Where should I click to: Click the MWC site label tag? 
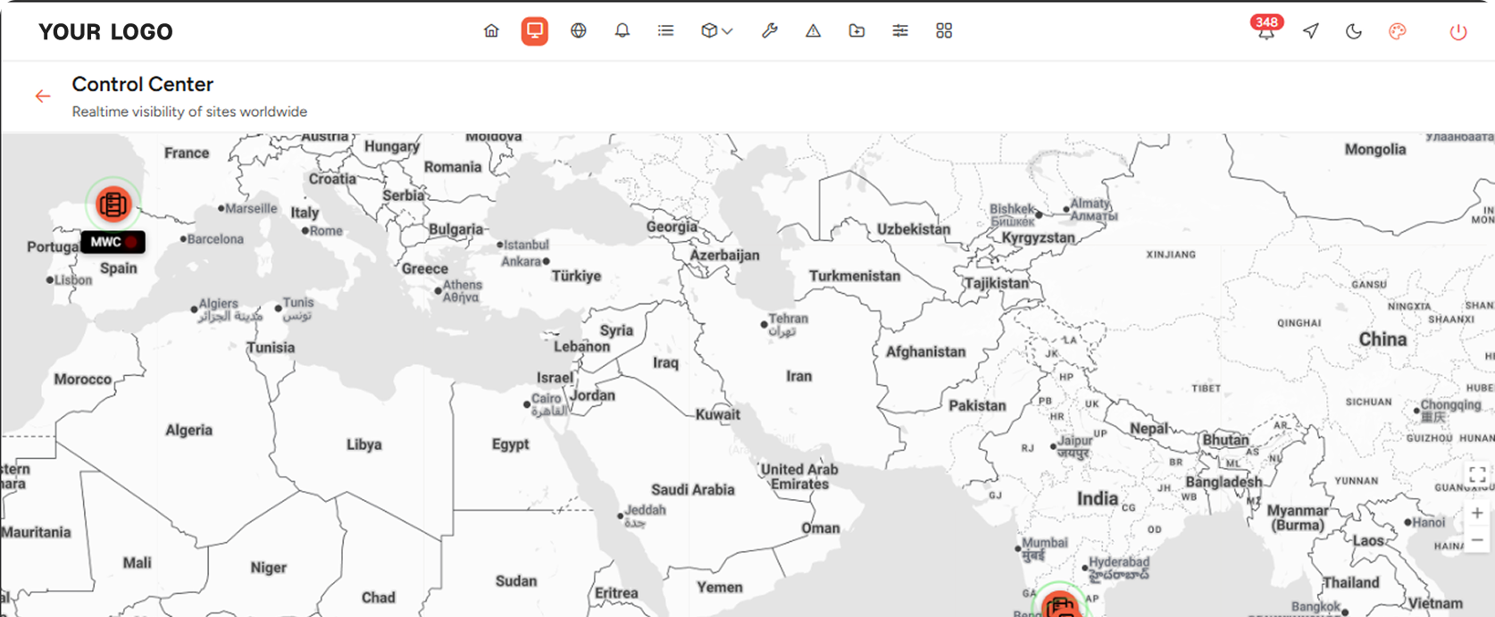point(113,242)
